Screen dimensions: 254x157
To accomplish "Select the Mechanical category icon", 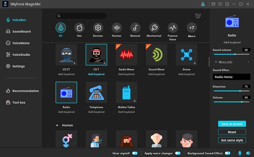I will pyautogui.click(x=154, y=28).
